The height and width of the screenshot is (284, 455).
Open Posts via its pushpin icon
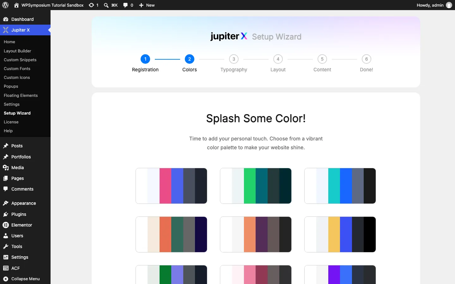pyautogui.click(x=6, y=146)
